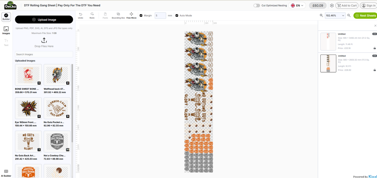This screenshot has width=377, height=178.
Task: Click the £60.09 price button
Action: click(318, 5)
